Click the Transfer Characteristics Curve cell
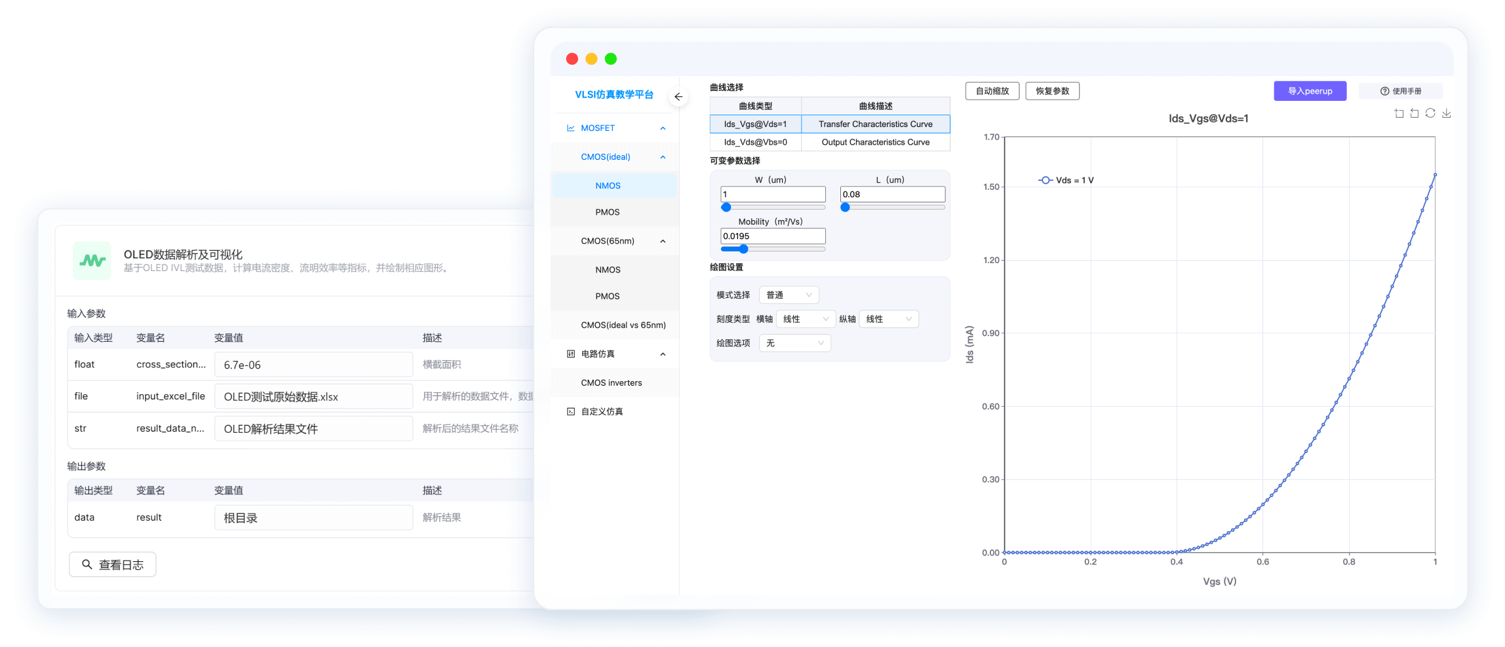 (x=876, y=124)
